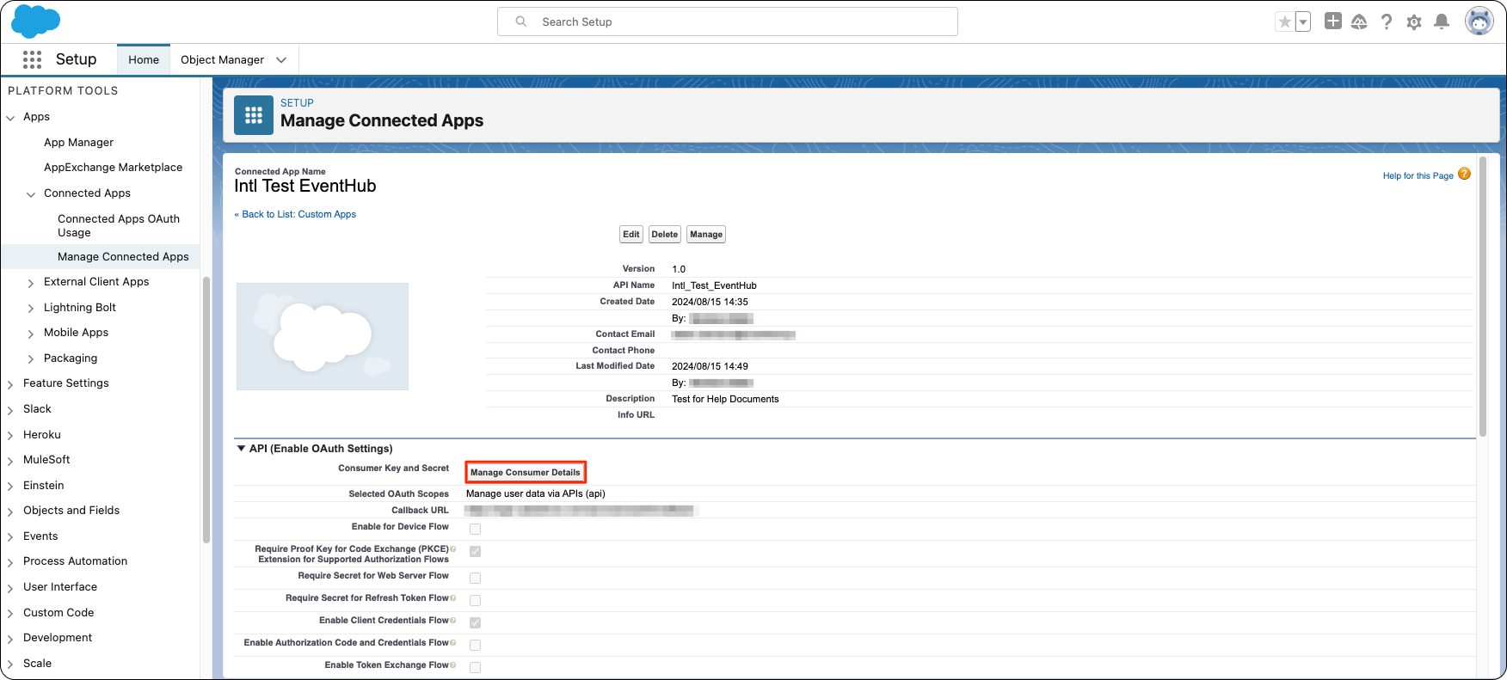Open the Help question mark icon
The width and height of the screenshot is (1507, 680).
[1387, 22]
